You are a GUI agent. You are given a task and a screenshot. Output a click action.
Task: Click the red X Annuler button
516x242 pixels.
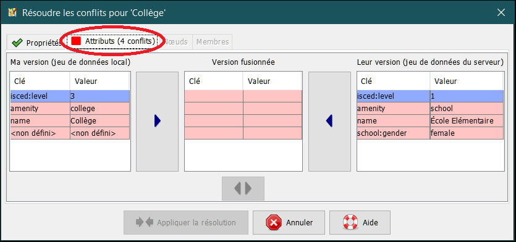289,223
